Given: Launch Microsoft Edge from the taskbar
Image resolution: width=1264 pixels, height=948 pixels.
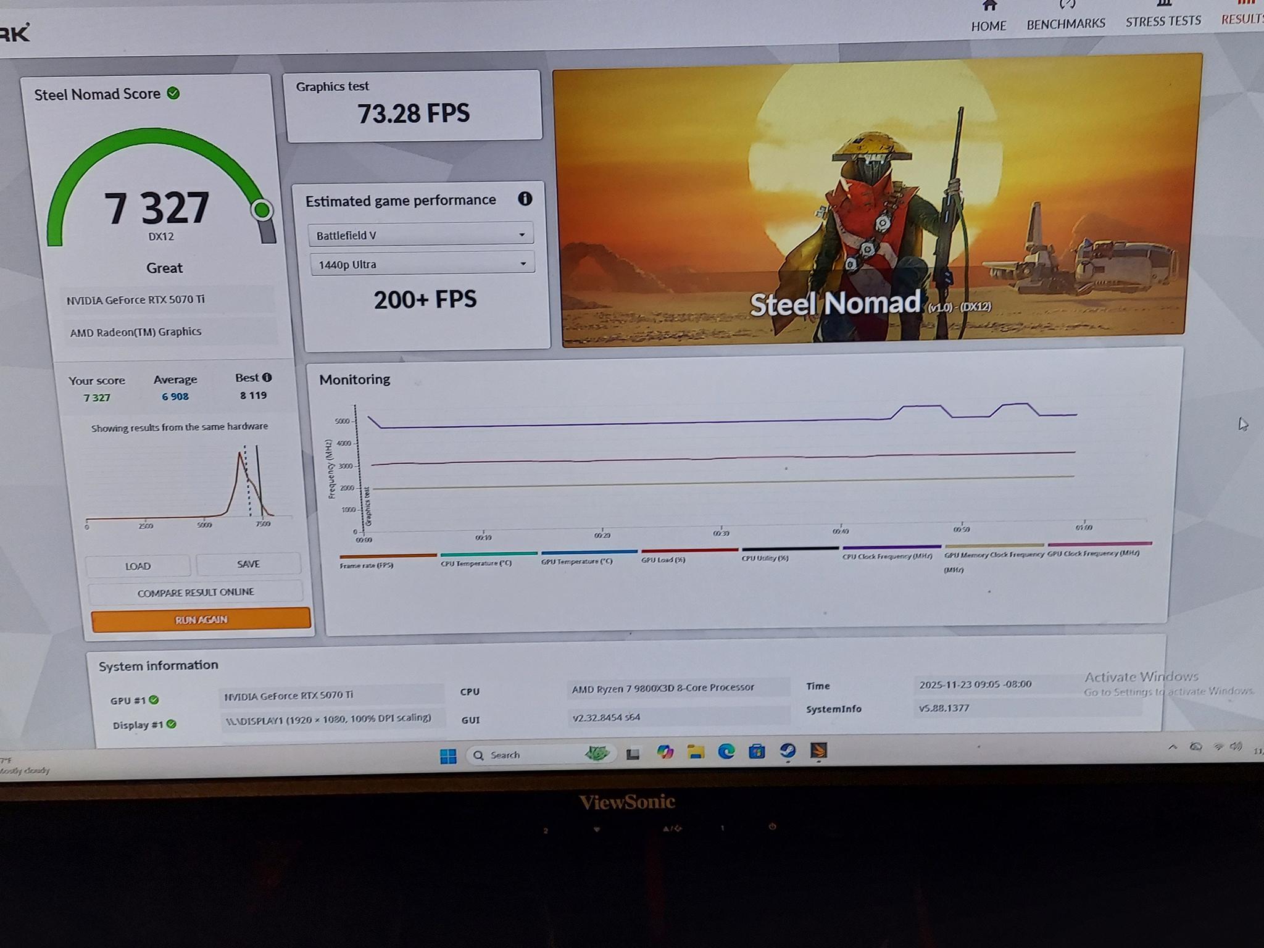Looking at the screenshot, I should tap(726, 752).
